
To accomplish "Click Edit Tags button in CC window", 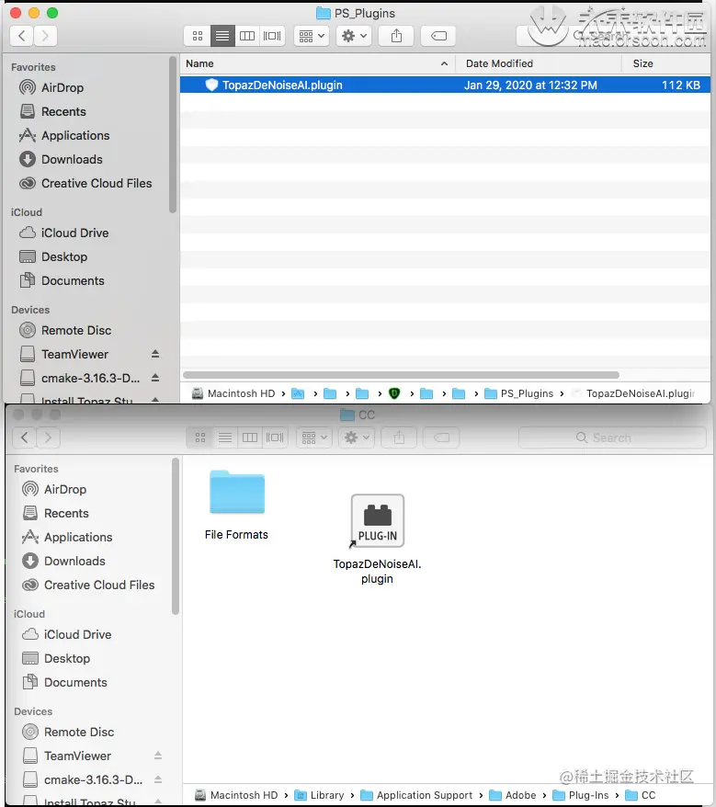I will (x=441, y=438).
